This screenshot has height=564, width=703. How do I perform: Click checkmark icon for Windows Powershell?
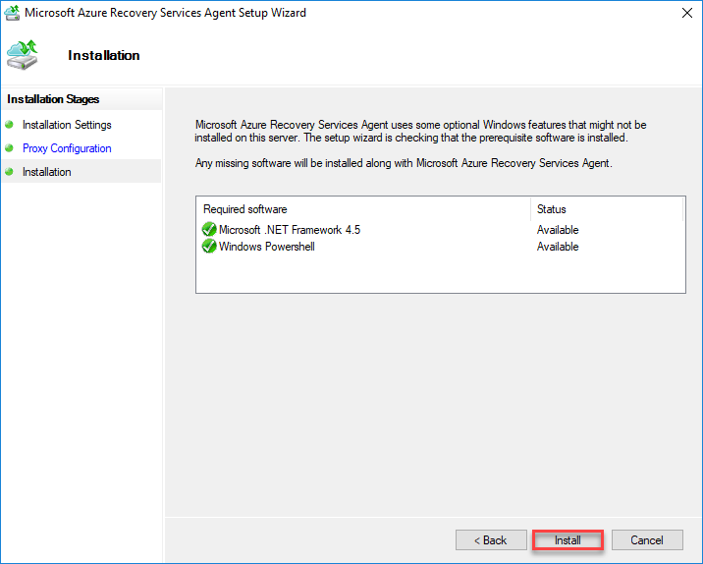click(x=209, y=247)
